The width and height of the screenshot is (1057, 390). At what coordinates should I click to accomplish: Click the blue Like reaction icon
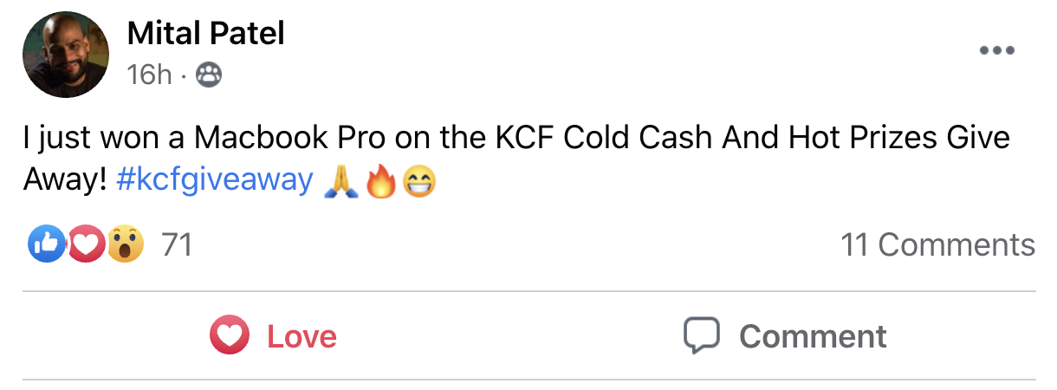coord(47,245)
